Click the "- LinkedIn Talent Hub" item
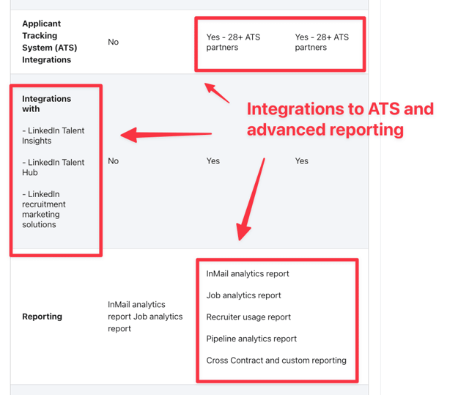 pos(53,167)
